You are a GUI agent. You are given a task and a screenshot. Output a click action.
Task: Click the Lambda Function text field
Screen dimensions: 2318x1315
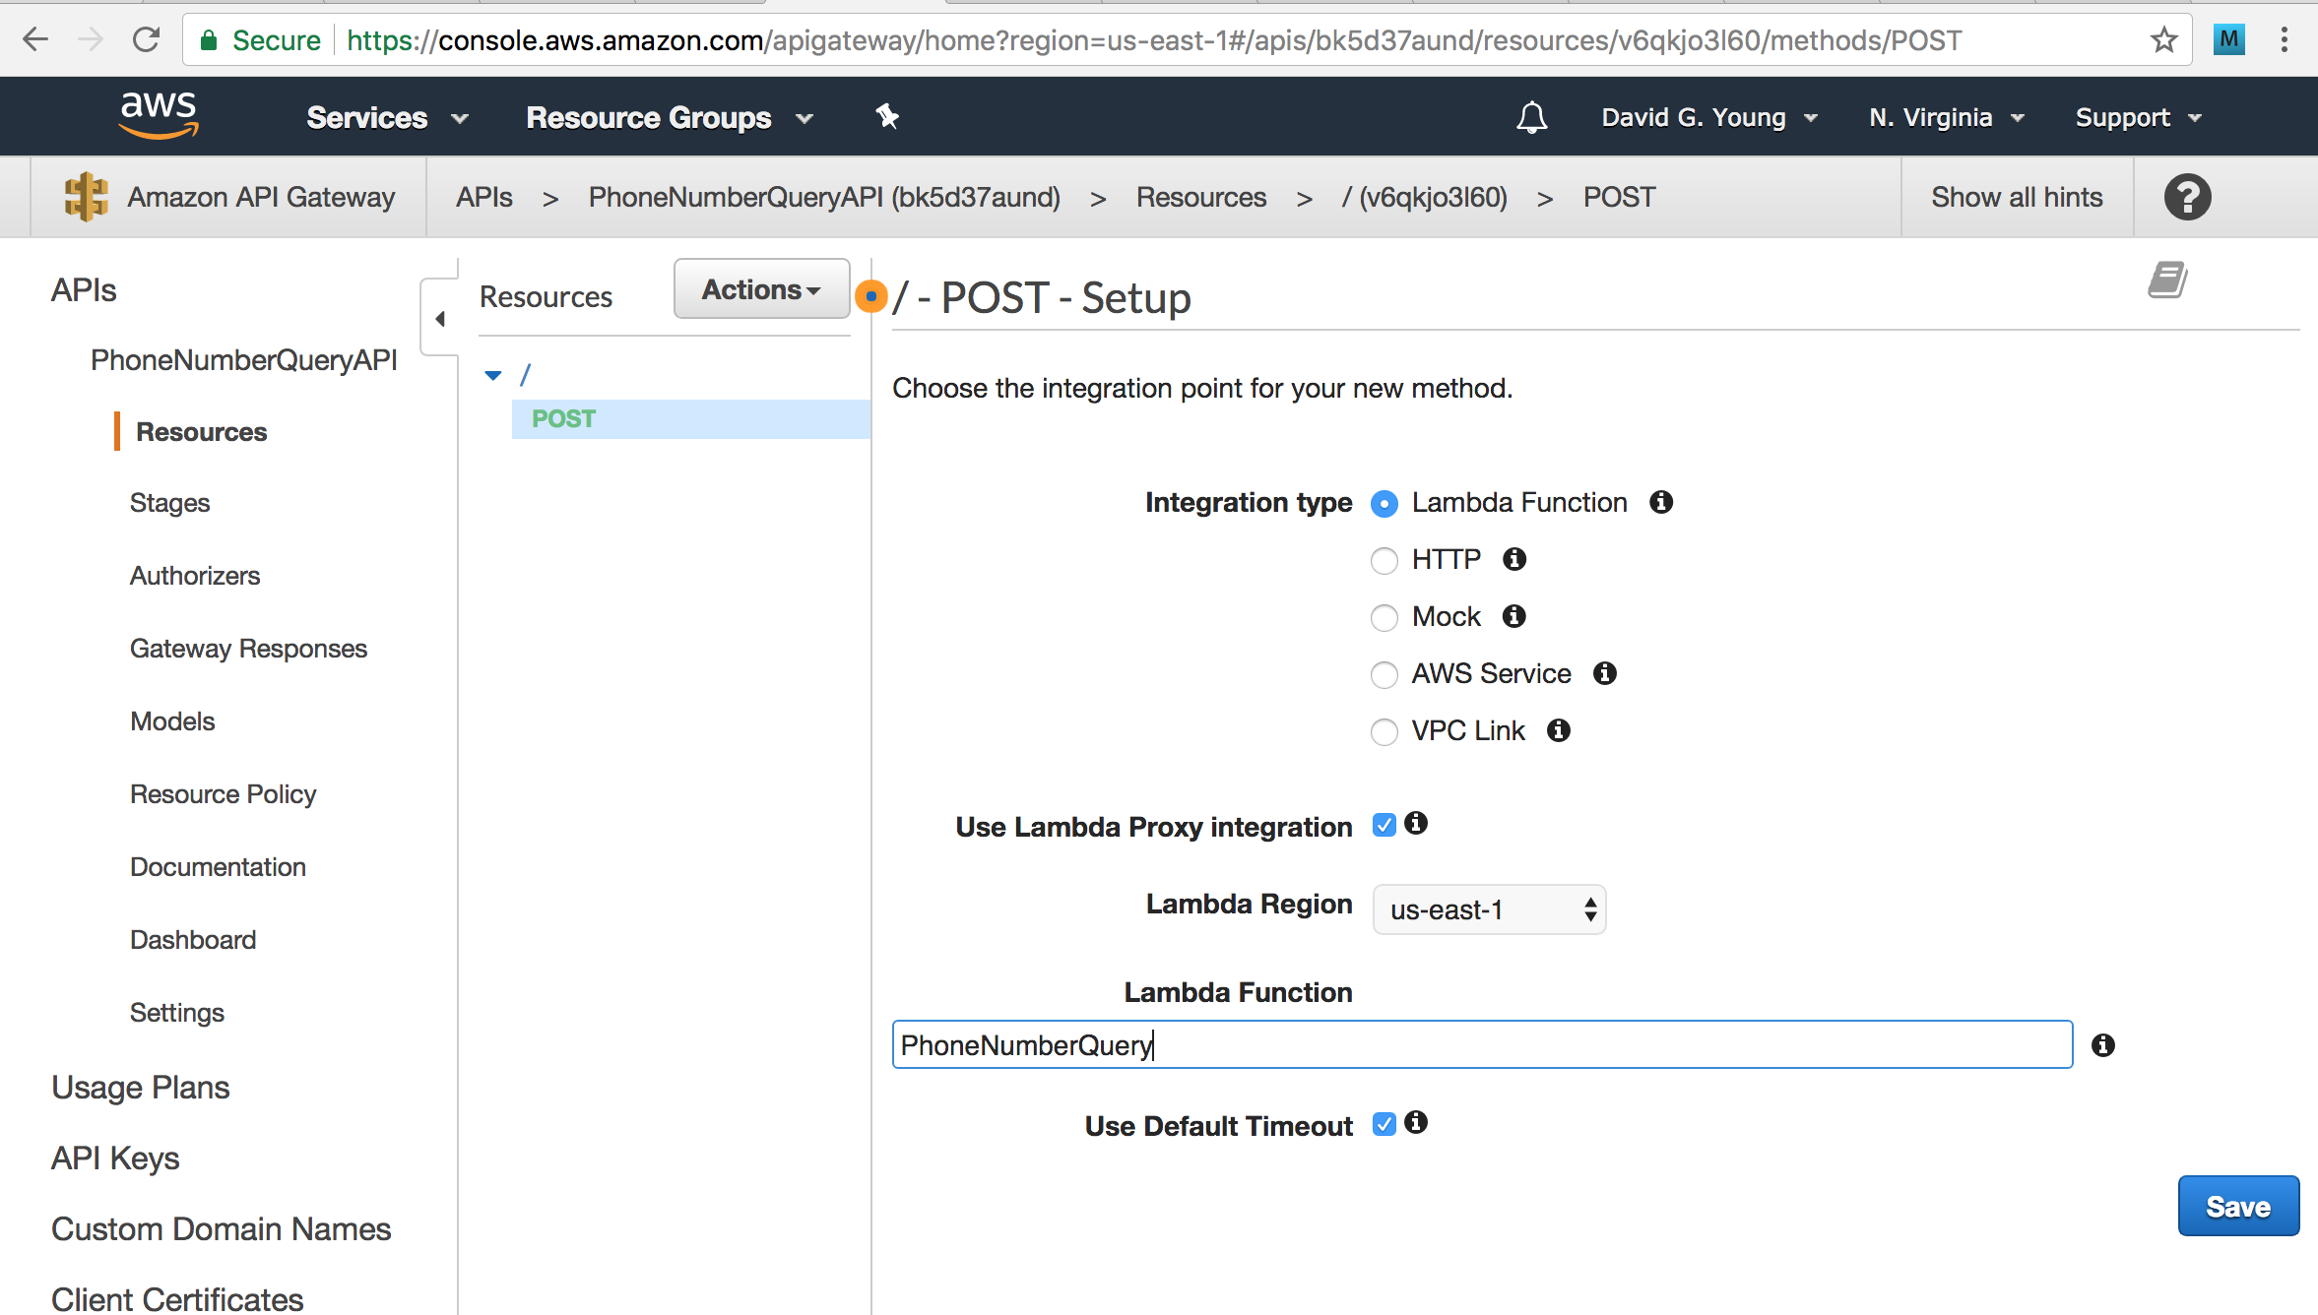(1482, 1044)
